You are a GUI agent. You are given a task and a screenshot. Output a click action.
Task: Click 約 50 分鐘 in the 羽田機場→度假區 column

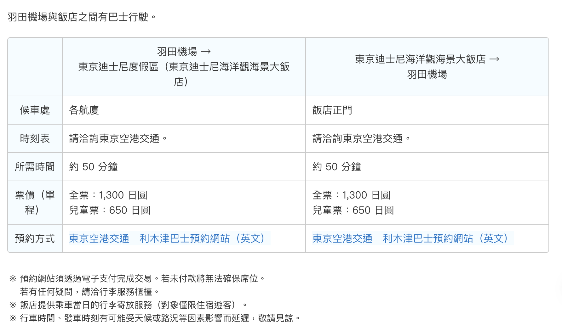pyautogui.click(x=93, y=167)
